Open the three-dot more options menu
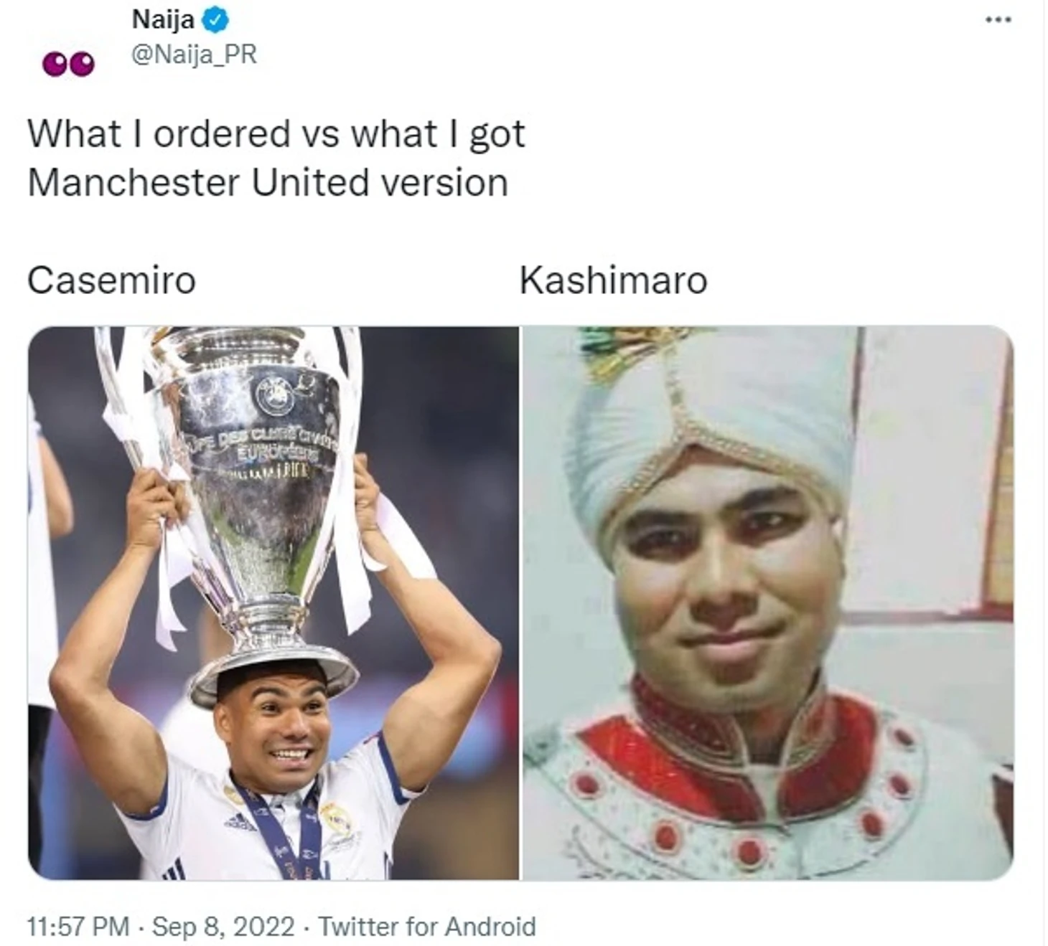The image size is (1048, 946). (x=998, y=20)
